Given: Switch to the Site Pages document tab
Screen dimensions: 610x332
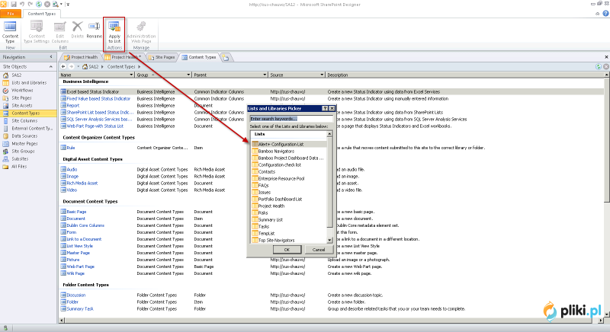Looking at the screenshot, I should (x=162, y=57).
